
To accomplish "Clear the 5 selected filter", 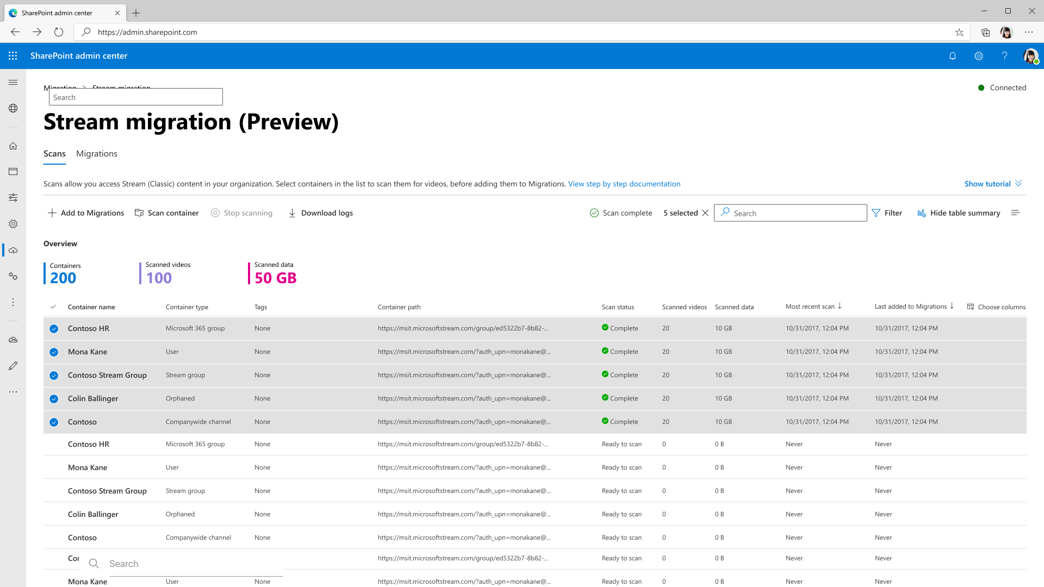I will pos(706,213).
